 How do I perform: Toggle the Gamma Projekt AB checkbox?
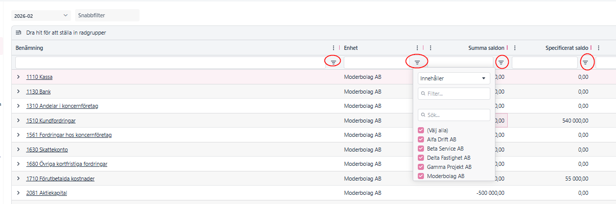click(x=421, y=167)
